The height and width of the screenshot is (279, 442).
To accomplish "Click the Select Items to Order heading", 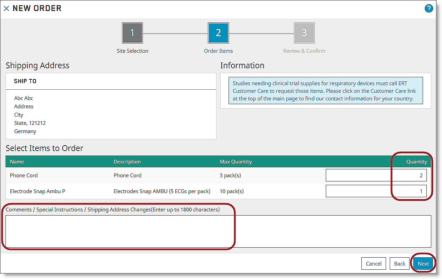I will pyautogui.click(x=44, y=148).
